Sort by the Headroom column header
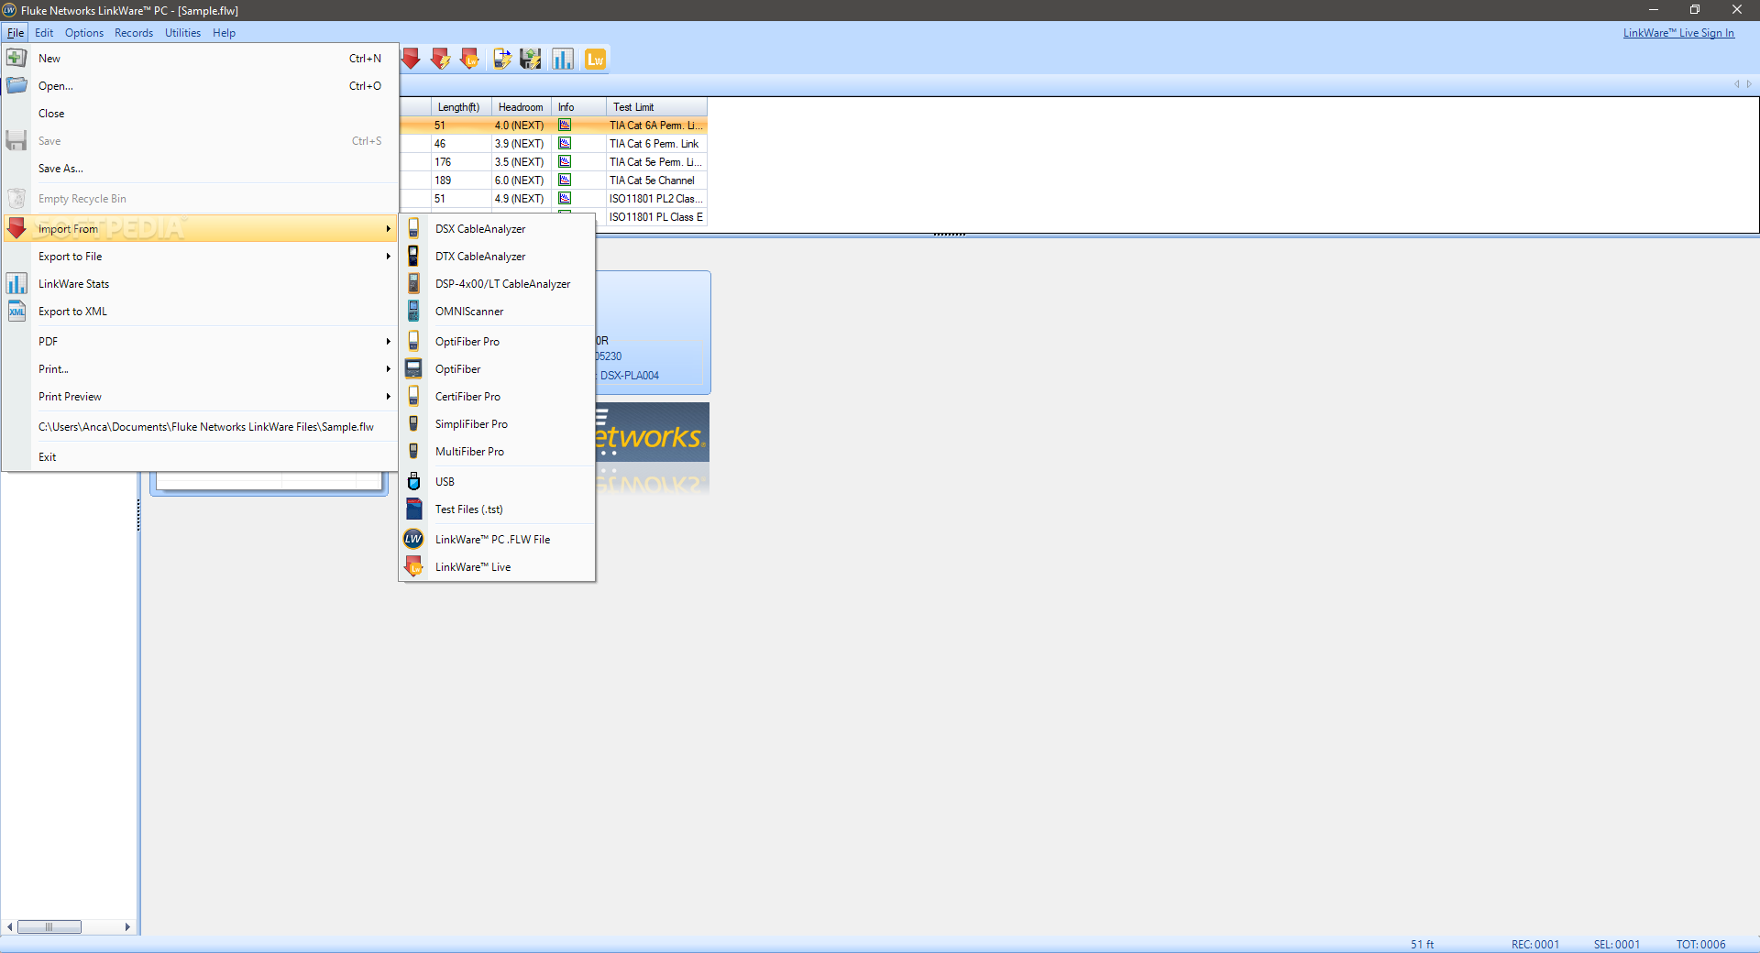 click(522, 107)
